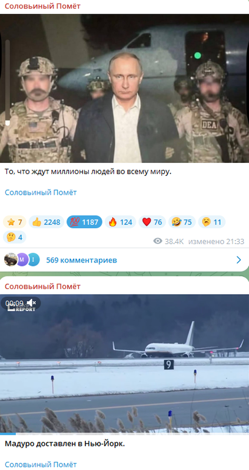Unmute the video with the speaker icon

pos(31,303)
